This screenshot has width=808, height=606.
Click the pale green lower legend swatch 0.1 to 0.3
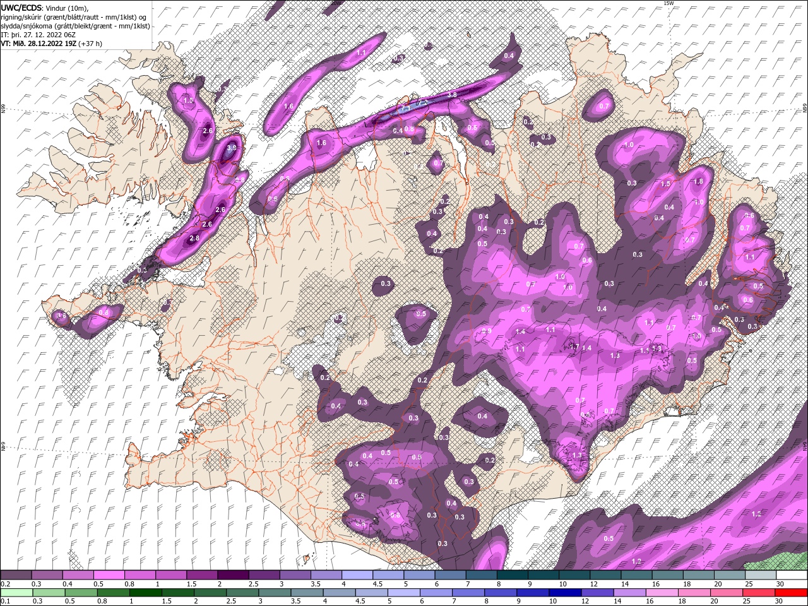coord(16,592)
